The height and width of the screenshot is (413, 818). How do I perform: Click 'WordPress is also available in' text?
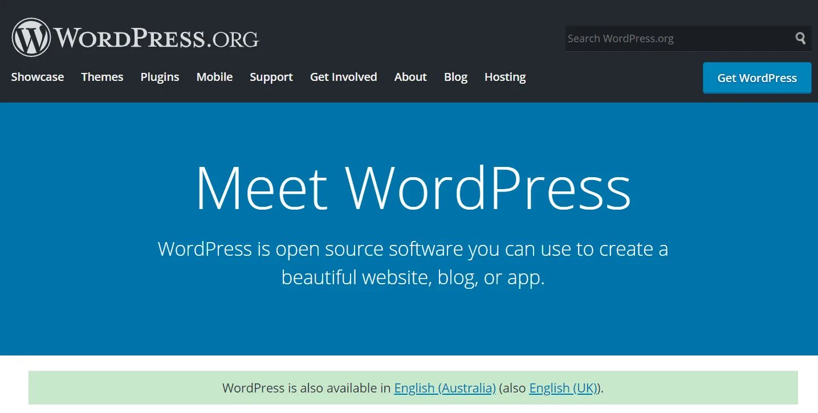point(307,388)
